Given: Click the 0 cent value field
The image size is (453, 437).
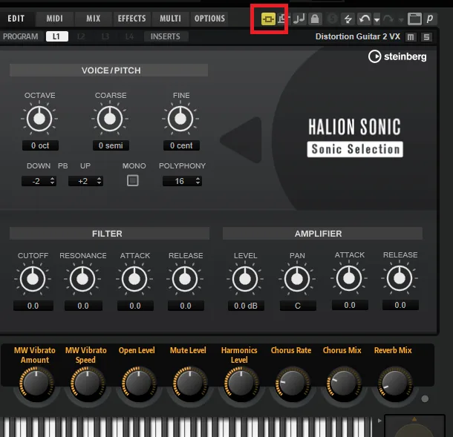Looking at the screenshot, I should point(181,145).
